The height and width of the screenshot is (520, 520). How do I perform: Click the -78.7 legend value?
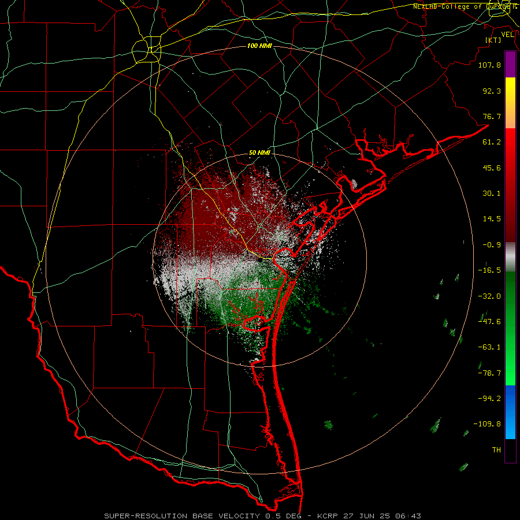489,373
